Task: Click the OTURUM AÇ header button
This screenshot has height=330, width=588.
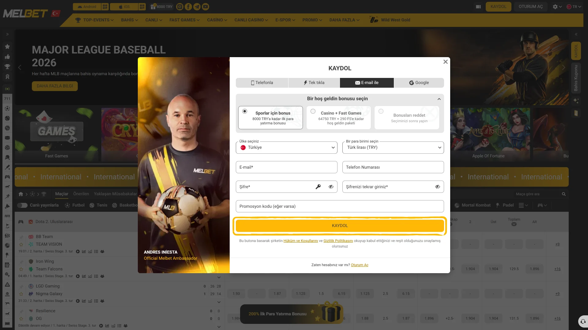Action: 531,7
